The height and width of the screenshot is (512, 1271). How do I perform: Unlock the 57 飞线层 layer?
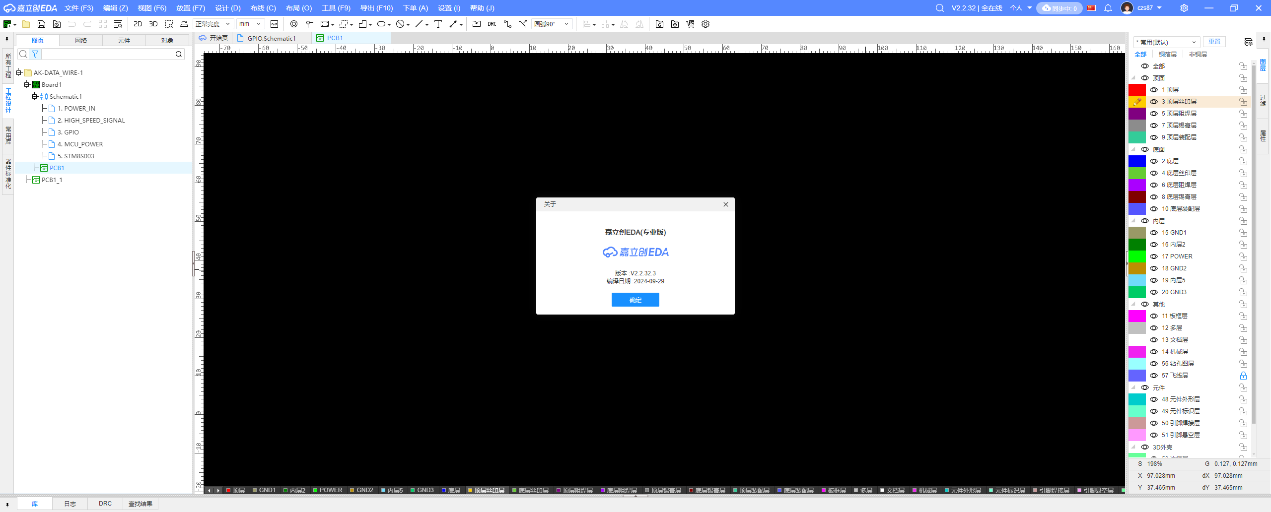pyautogui.click(x=1243, y=376)
